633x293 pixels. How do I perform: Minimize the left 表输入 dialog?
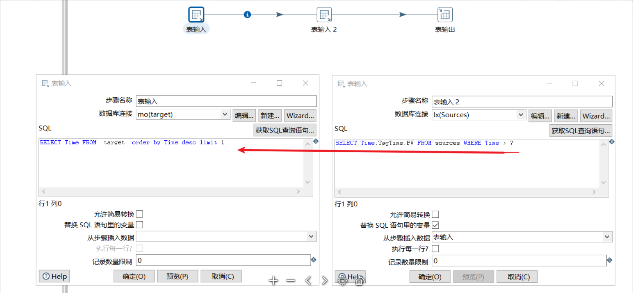coord(254,83)
